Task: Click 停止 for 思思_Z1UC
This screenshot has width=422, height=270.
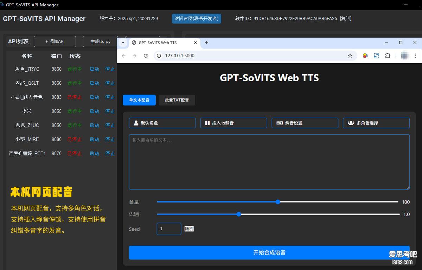Action: coord(110,126)
